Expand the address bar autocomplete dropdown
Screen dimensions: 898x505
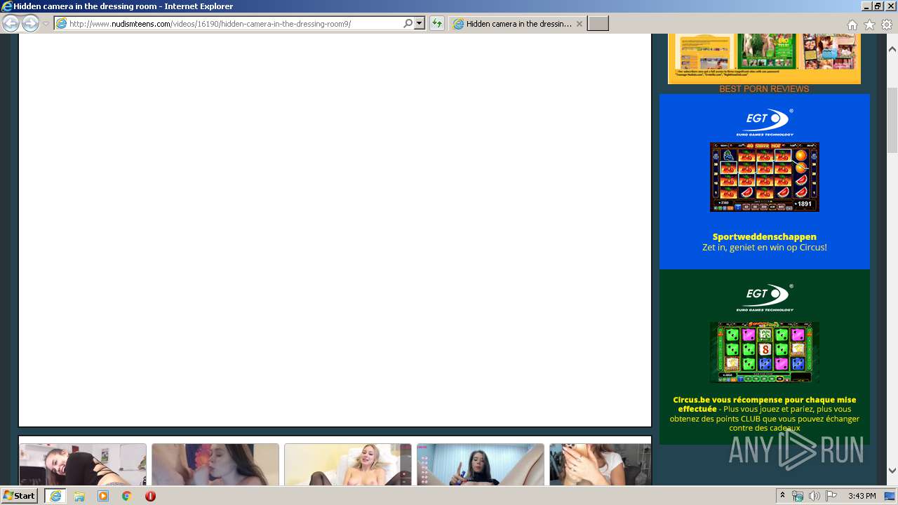(419, 23)
